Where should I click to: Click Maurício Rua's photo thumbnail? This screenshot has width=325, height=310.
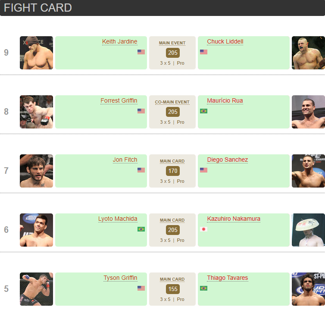coord(308,112)
